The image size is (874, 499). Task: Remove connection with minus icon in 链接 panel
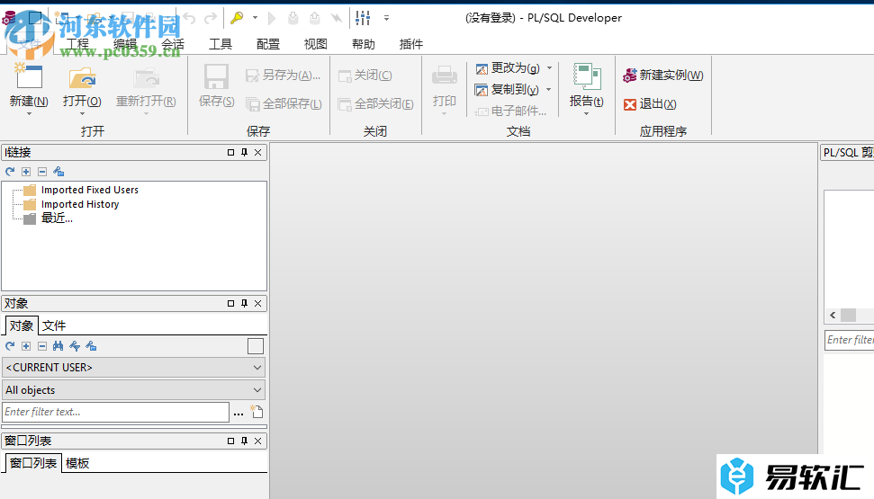[42, 172]
